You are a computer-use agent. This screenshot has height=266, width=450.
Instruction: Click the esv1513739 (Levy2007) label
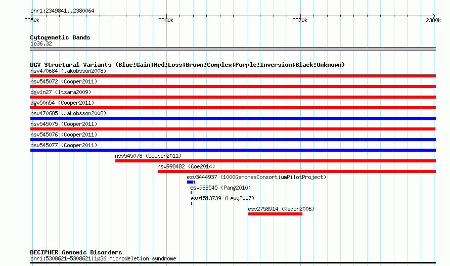pos(222,198)
